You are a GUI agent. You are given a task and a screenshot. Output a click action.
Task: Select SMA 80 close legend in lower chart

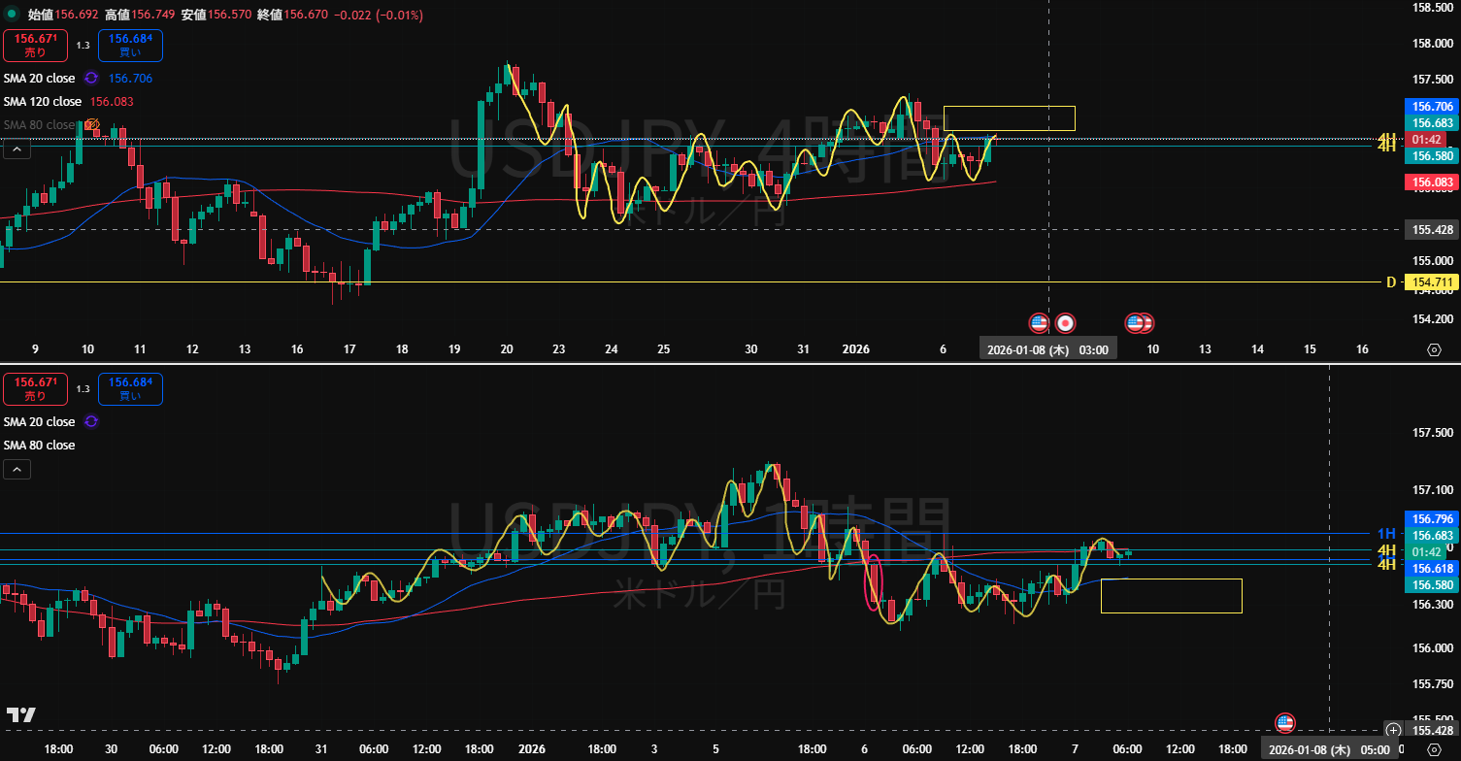39,446
